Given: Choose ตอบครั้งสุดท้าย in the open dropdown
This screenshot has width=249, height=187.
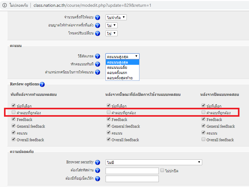Looking at the screenshot, I should [120, 78].
